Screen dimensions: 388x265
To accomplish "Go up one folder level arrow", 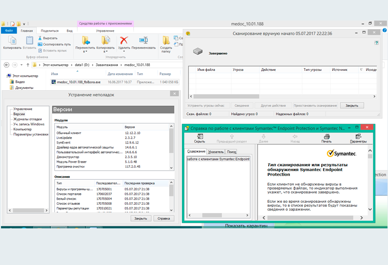I will point(28,65).
